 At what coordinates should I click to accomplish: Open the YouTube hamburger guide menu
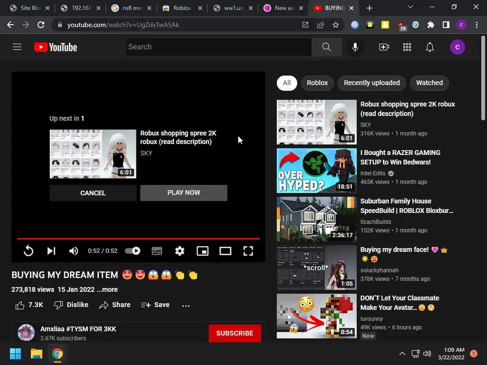click(17, 47)
